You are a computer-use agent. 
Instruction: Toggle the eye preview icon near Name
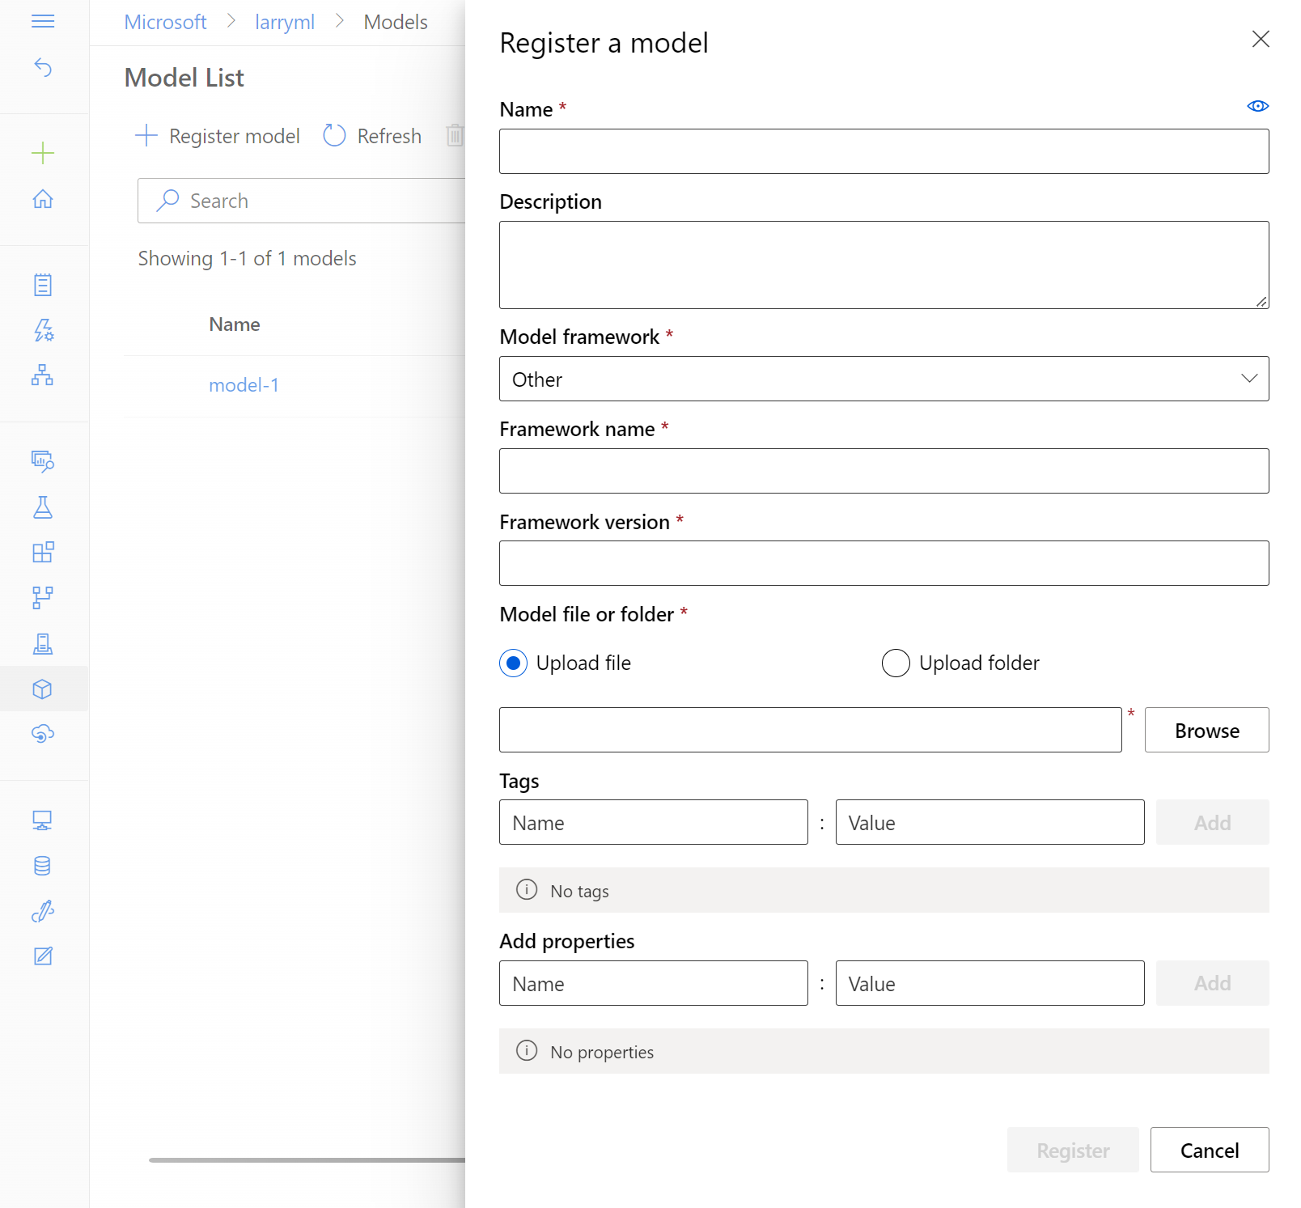point(1257,106)
